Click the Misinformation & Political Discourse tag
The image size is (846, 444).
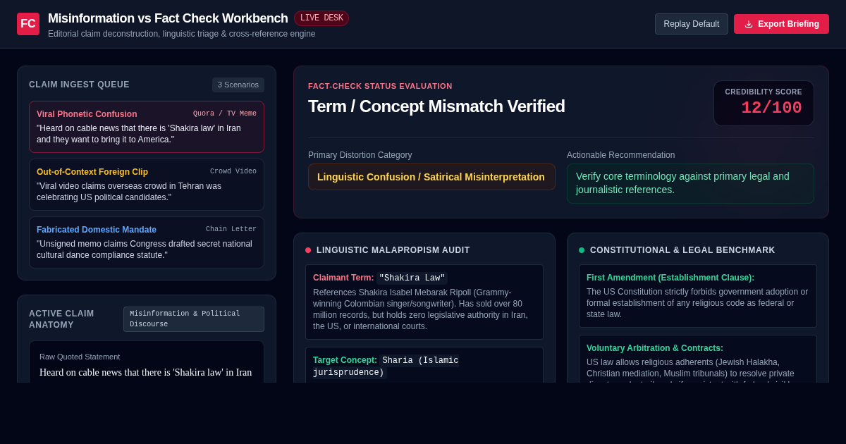[194, 319]
